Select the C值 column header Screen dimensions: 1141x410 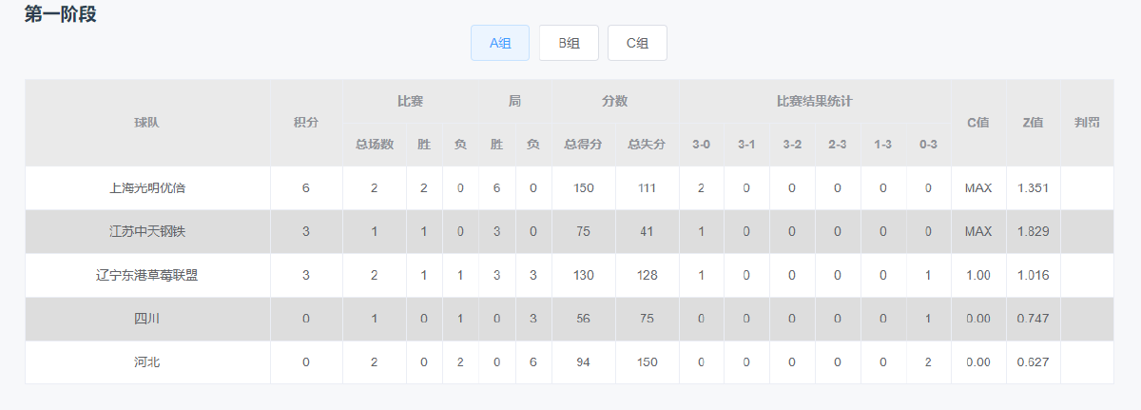click(x=978, y=123)
